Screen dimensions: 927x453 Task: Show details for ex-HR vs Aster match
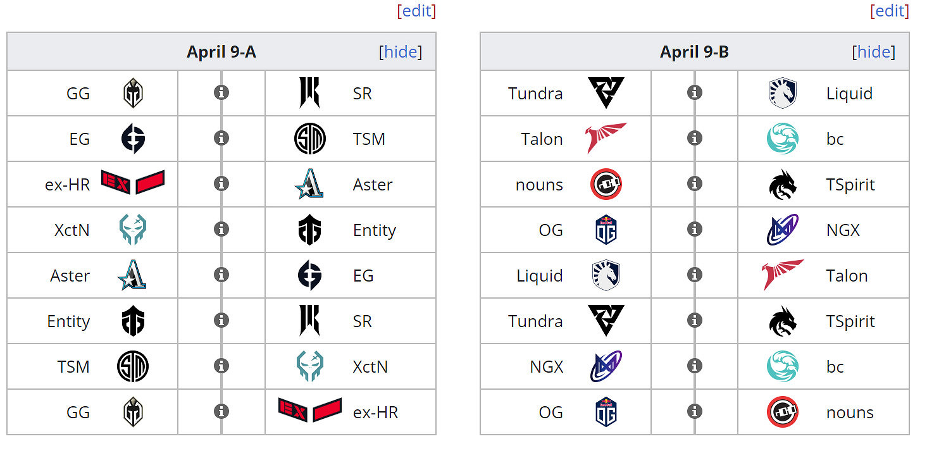click(221, 184)
